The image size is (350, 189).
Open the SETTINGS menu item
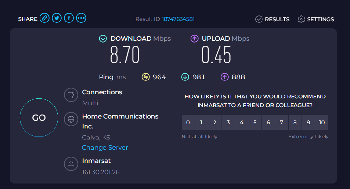320,19
